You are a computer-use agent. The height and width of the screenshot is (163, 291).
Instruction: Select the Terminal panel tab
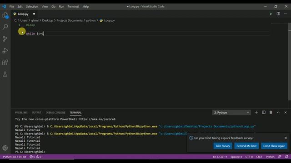tap(75, 112)
